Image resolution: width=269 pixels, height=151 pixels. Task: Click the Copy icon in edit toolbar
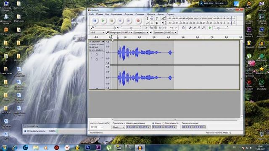click(x=151, y=28)
